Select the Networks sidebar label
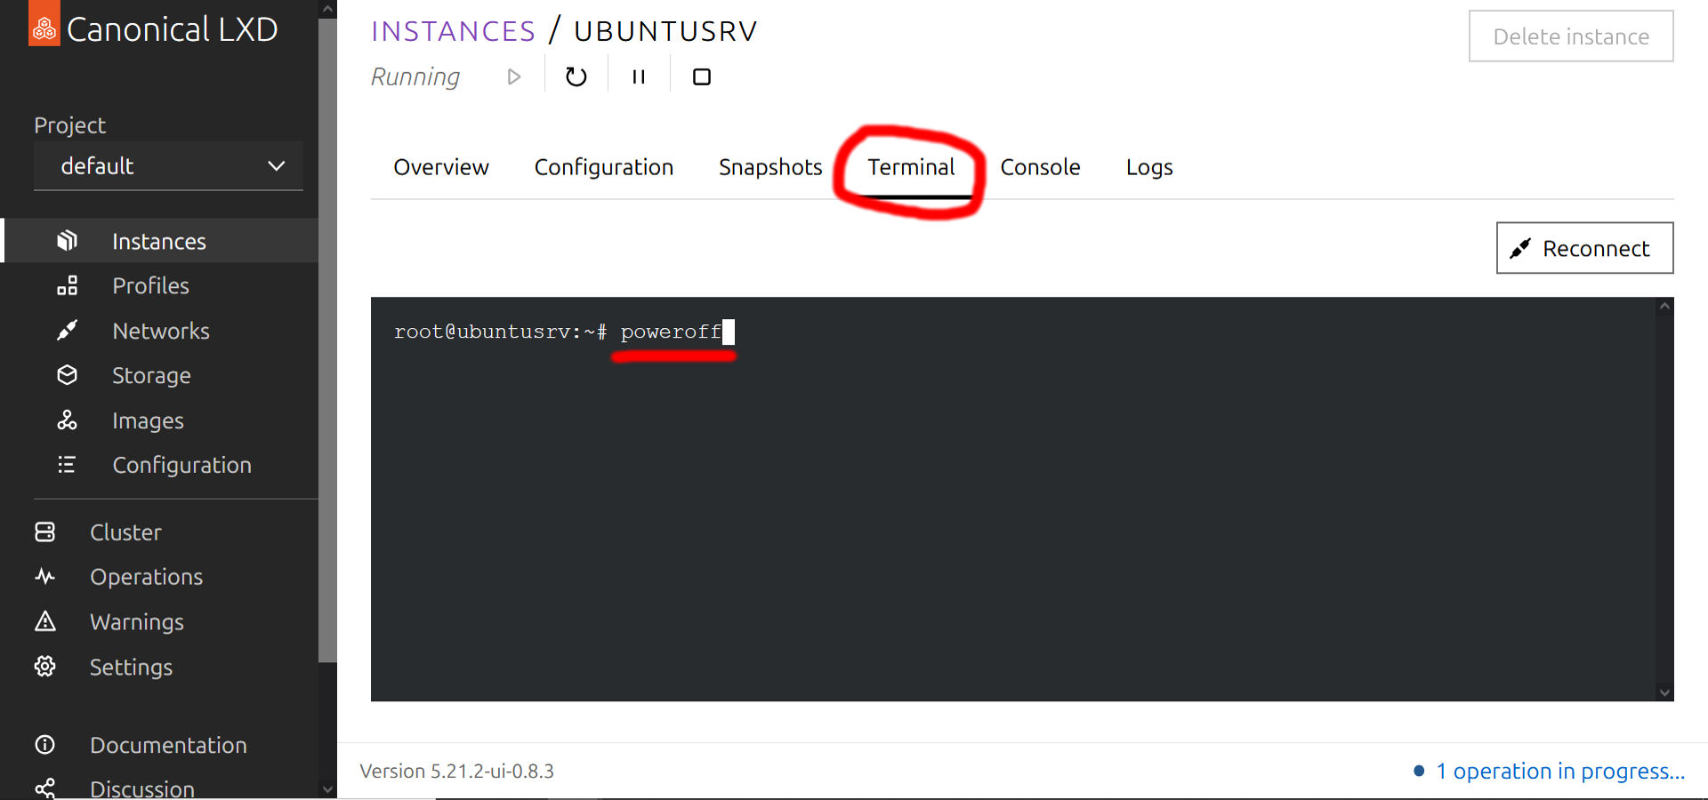1708x800 pixels. coord(161,331)
